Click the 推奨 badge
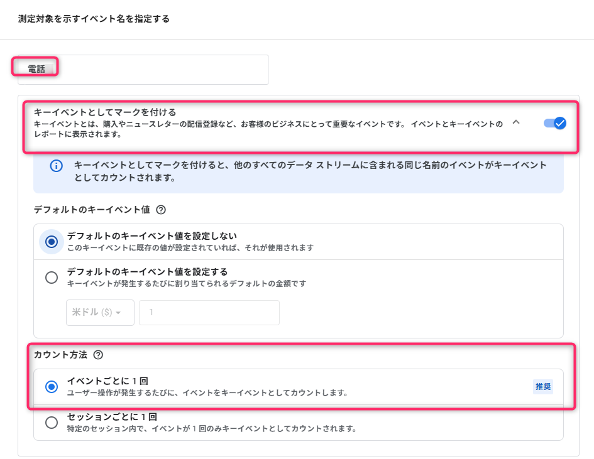The height and width of the screenshot is (459, 594). (542, 387)
